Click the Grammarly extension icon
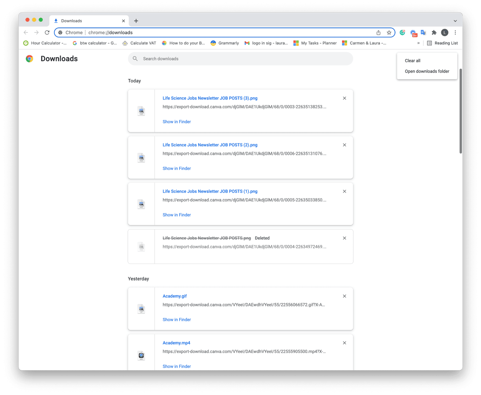 [402, 32]
